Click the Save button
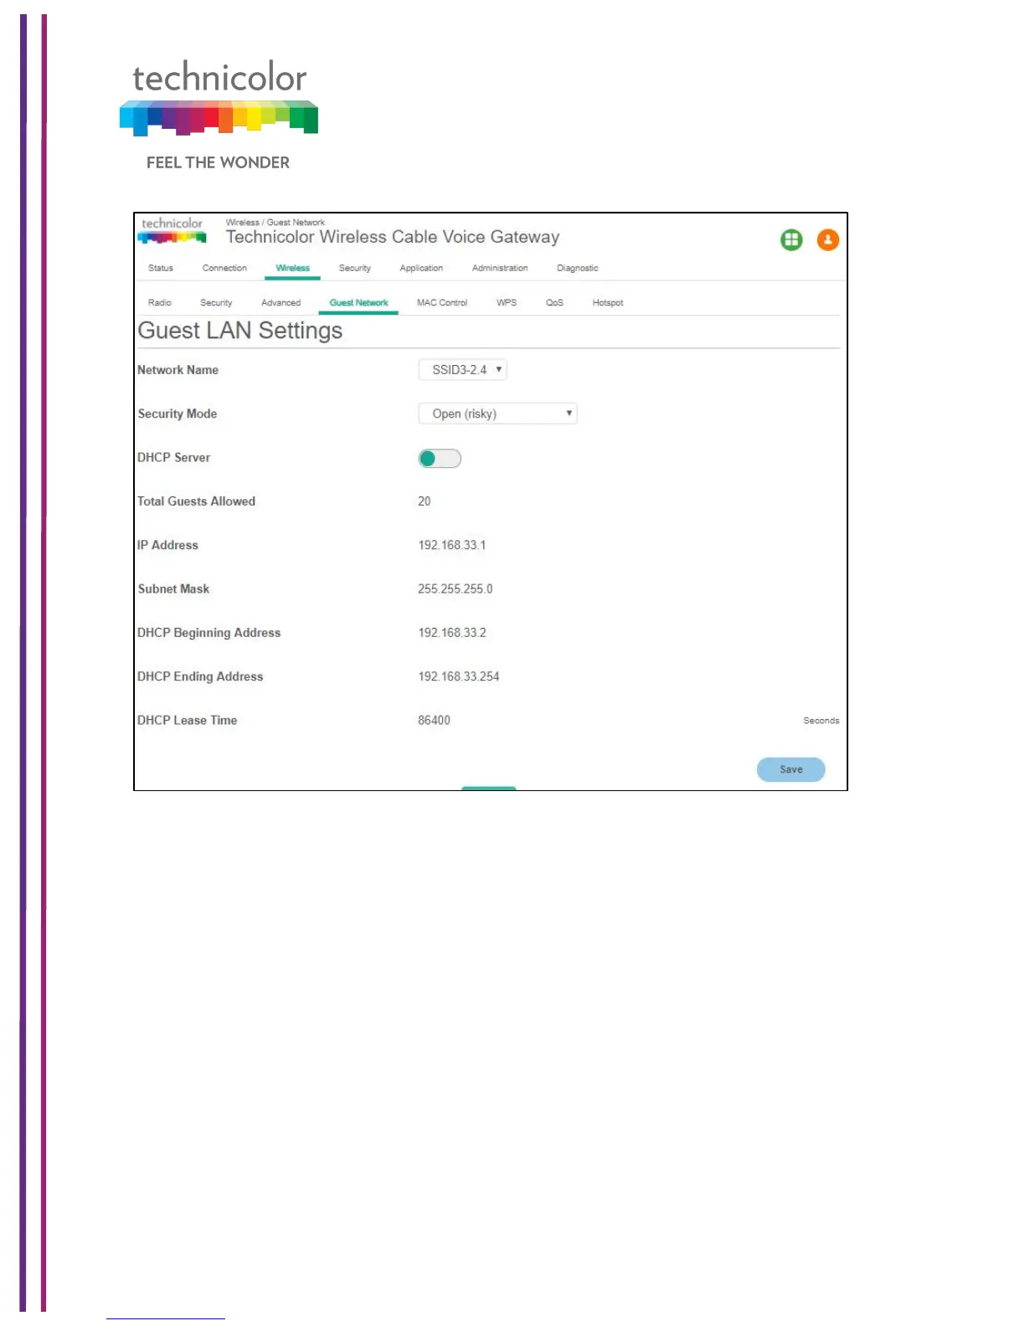 pos(791,769)
